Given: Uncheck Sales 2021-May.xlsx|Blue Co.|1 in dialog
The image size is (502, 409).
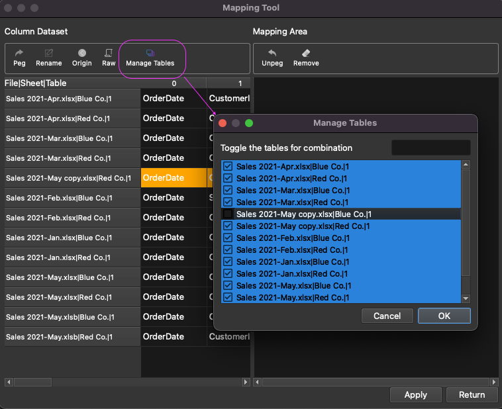Looking at the screenshot, I should pyautogui.click(x=228, y=285).
